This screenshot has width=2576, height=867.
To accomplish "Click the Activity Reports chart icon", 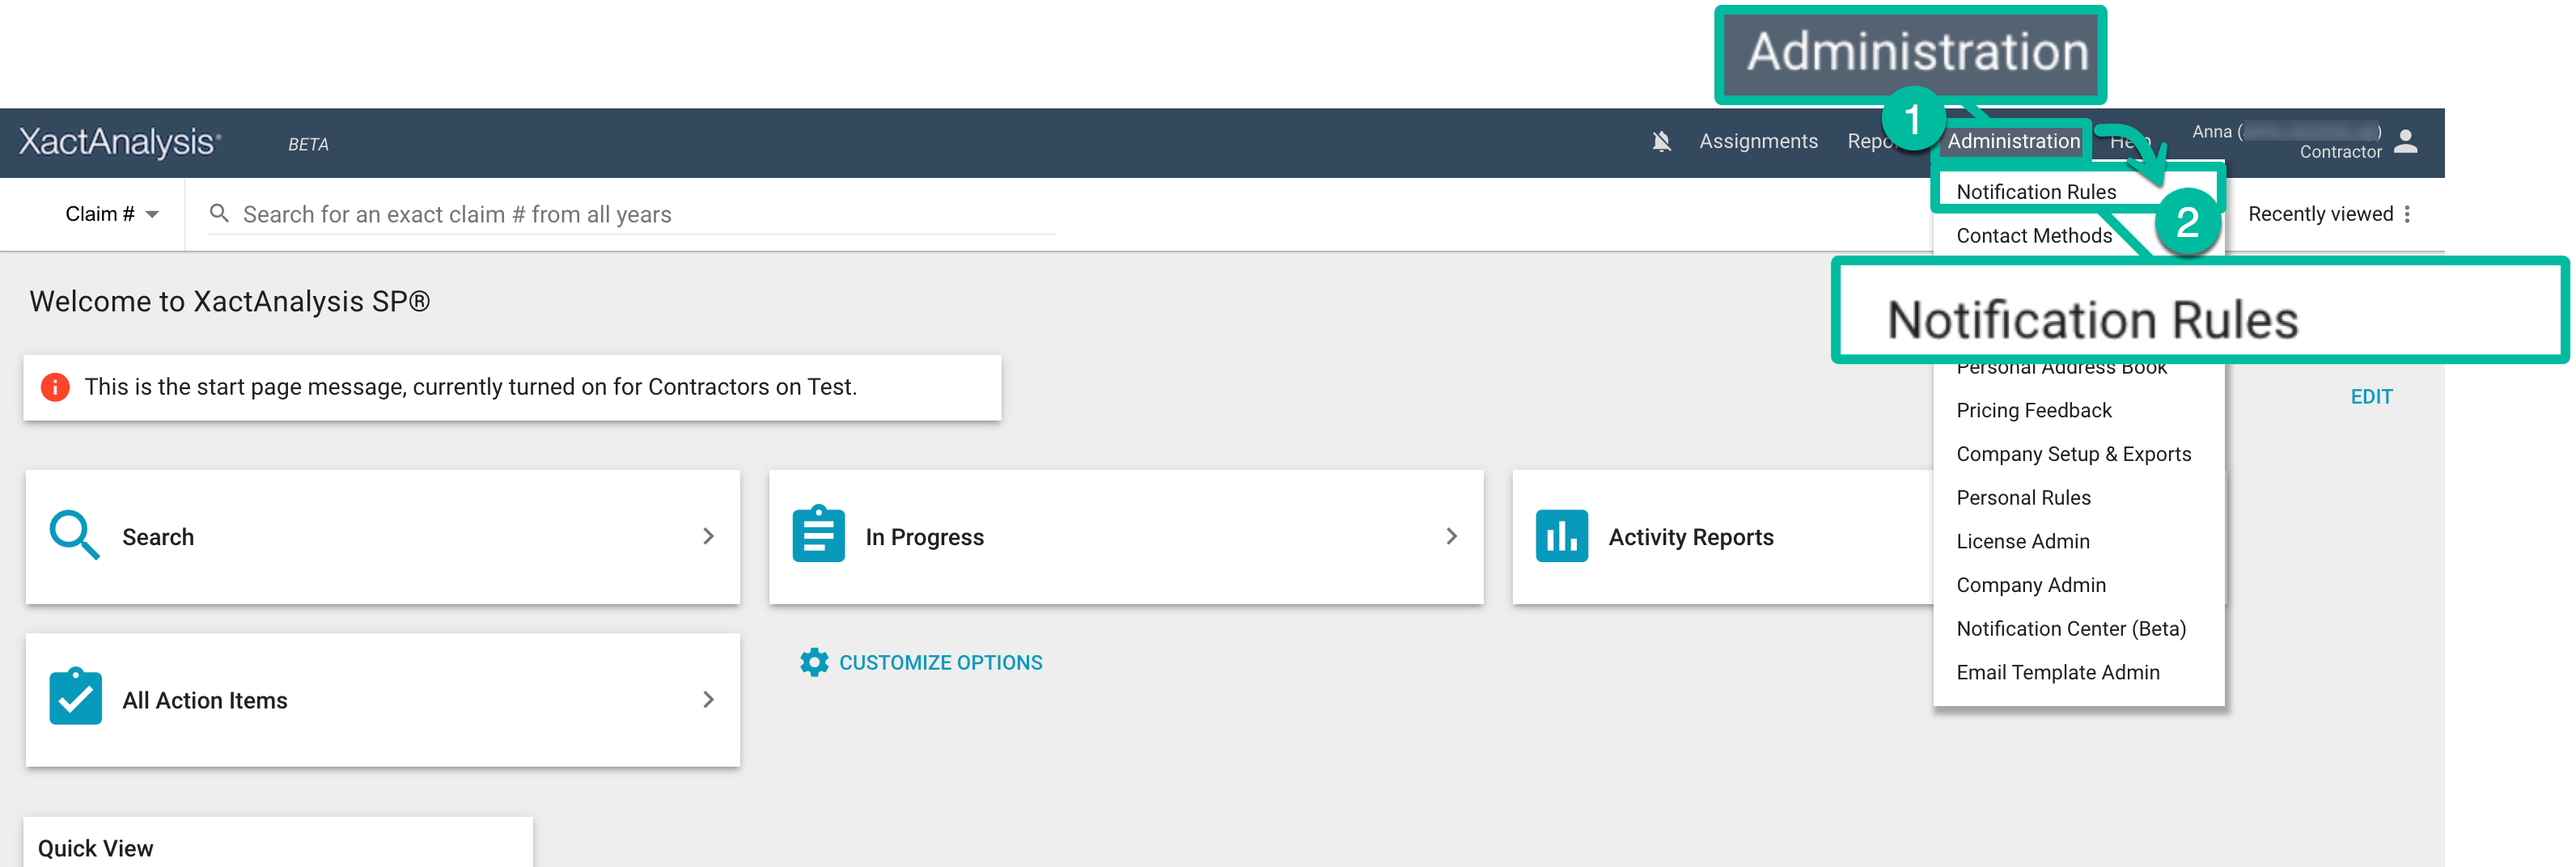I will [1561, 536].
